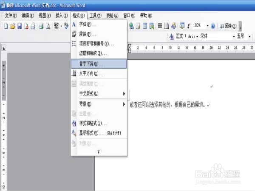Click the E-mail envelope icon in toolbar

pyautogui.click(x=33, y=26)
